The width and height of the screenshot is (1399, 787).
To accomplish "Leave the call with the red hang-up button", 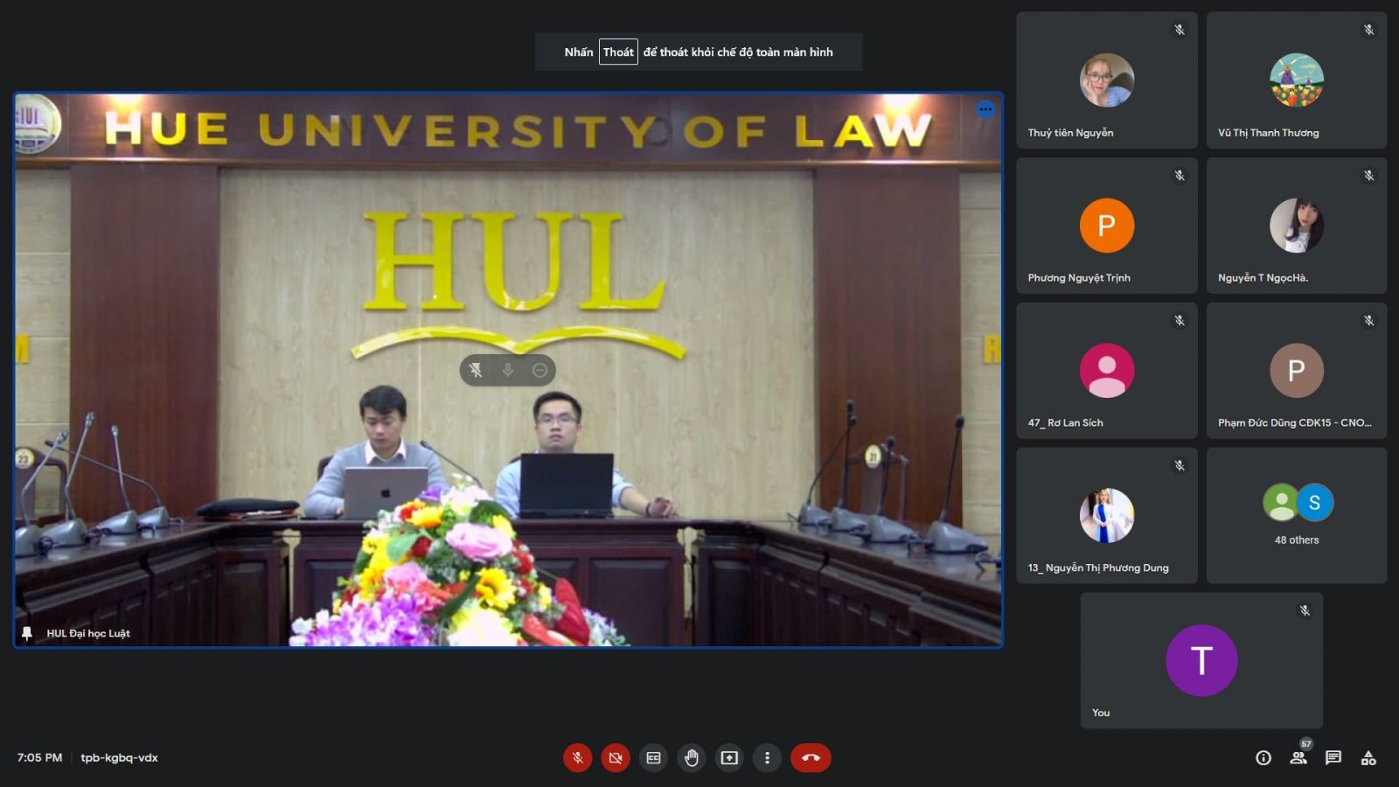I will pyautogui.click(x=811, y=758).
